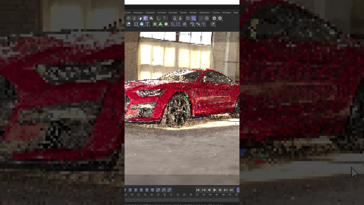Open the Render menu
Screen dimensions: 364x205
pyautogui.click(x=193, y=13)
